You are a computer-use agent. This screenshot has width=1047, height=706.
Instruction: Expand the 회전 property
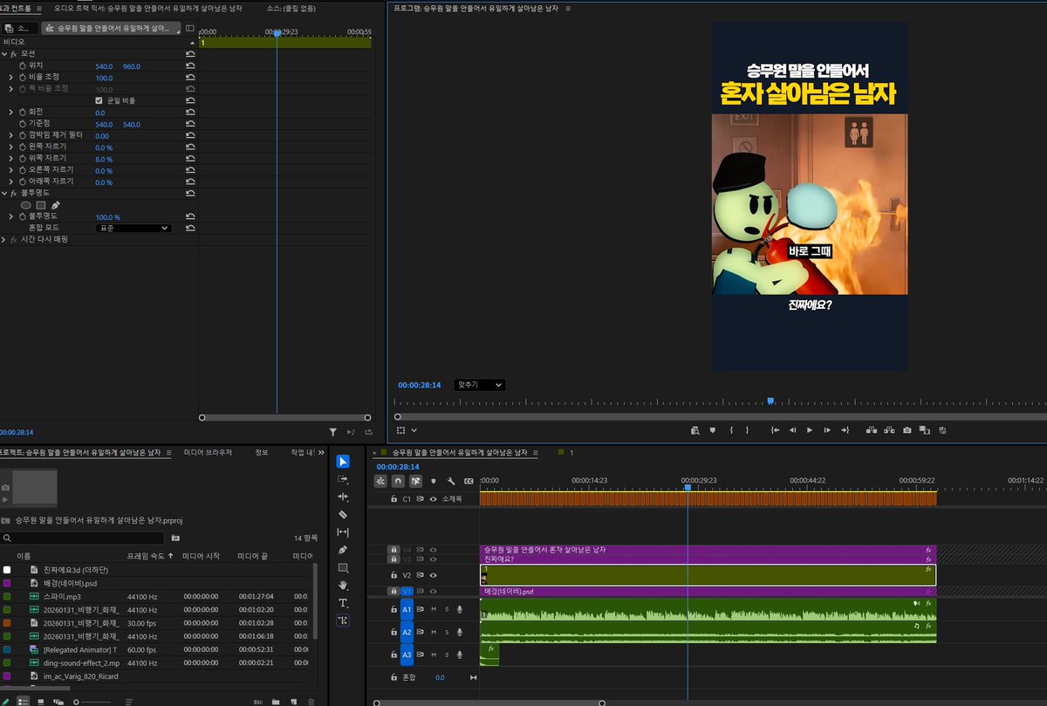click(11, 113)
